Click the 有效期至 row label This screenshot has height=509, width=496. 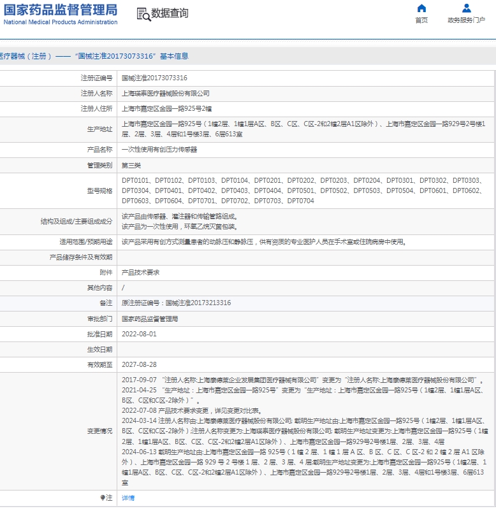click(x=99, y=364)
